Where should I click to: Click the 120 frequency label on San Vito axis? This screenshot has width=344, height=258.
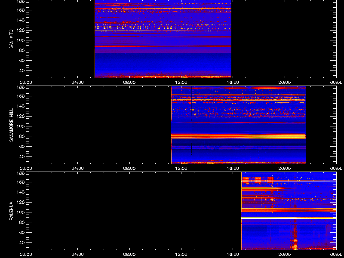coord(21,30)
